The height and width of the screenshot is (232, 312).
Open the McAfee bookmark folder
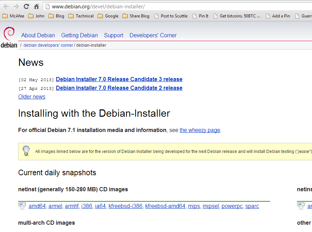click(13, 16)
